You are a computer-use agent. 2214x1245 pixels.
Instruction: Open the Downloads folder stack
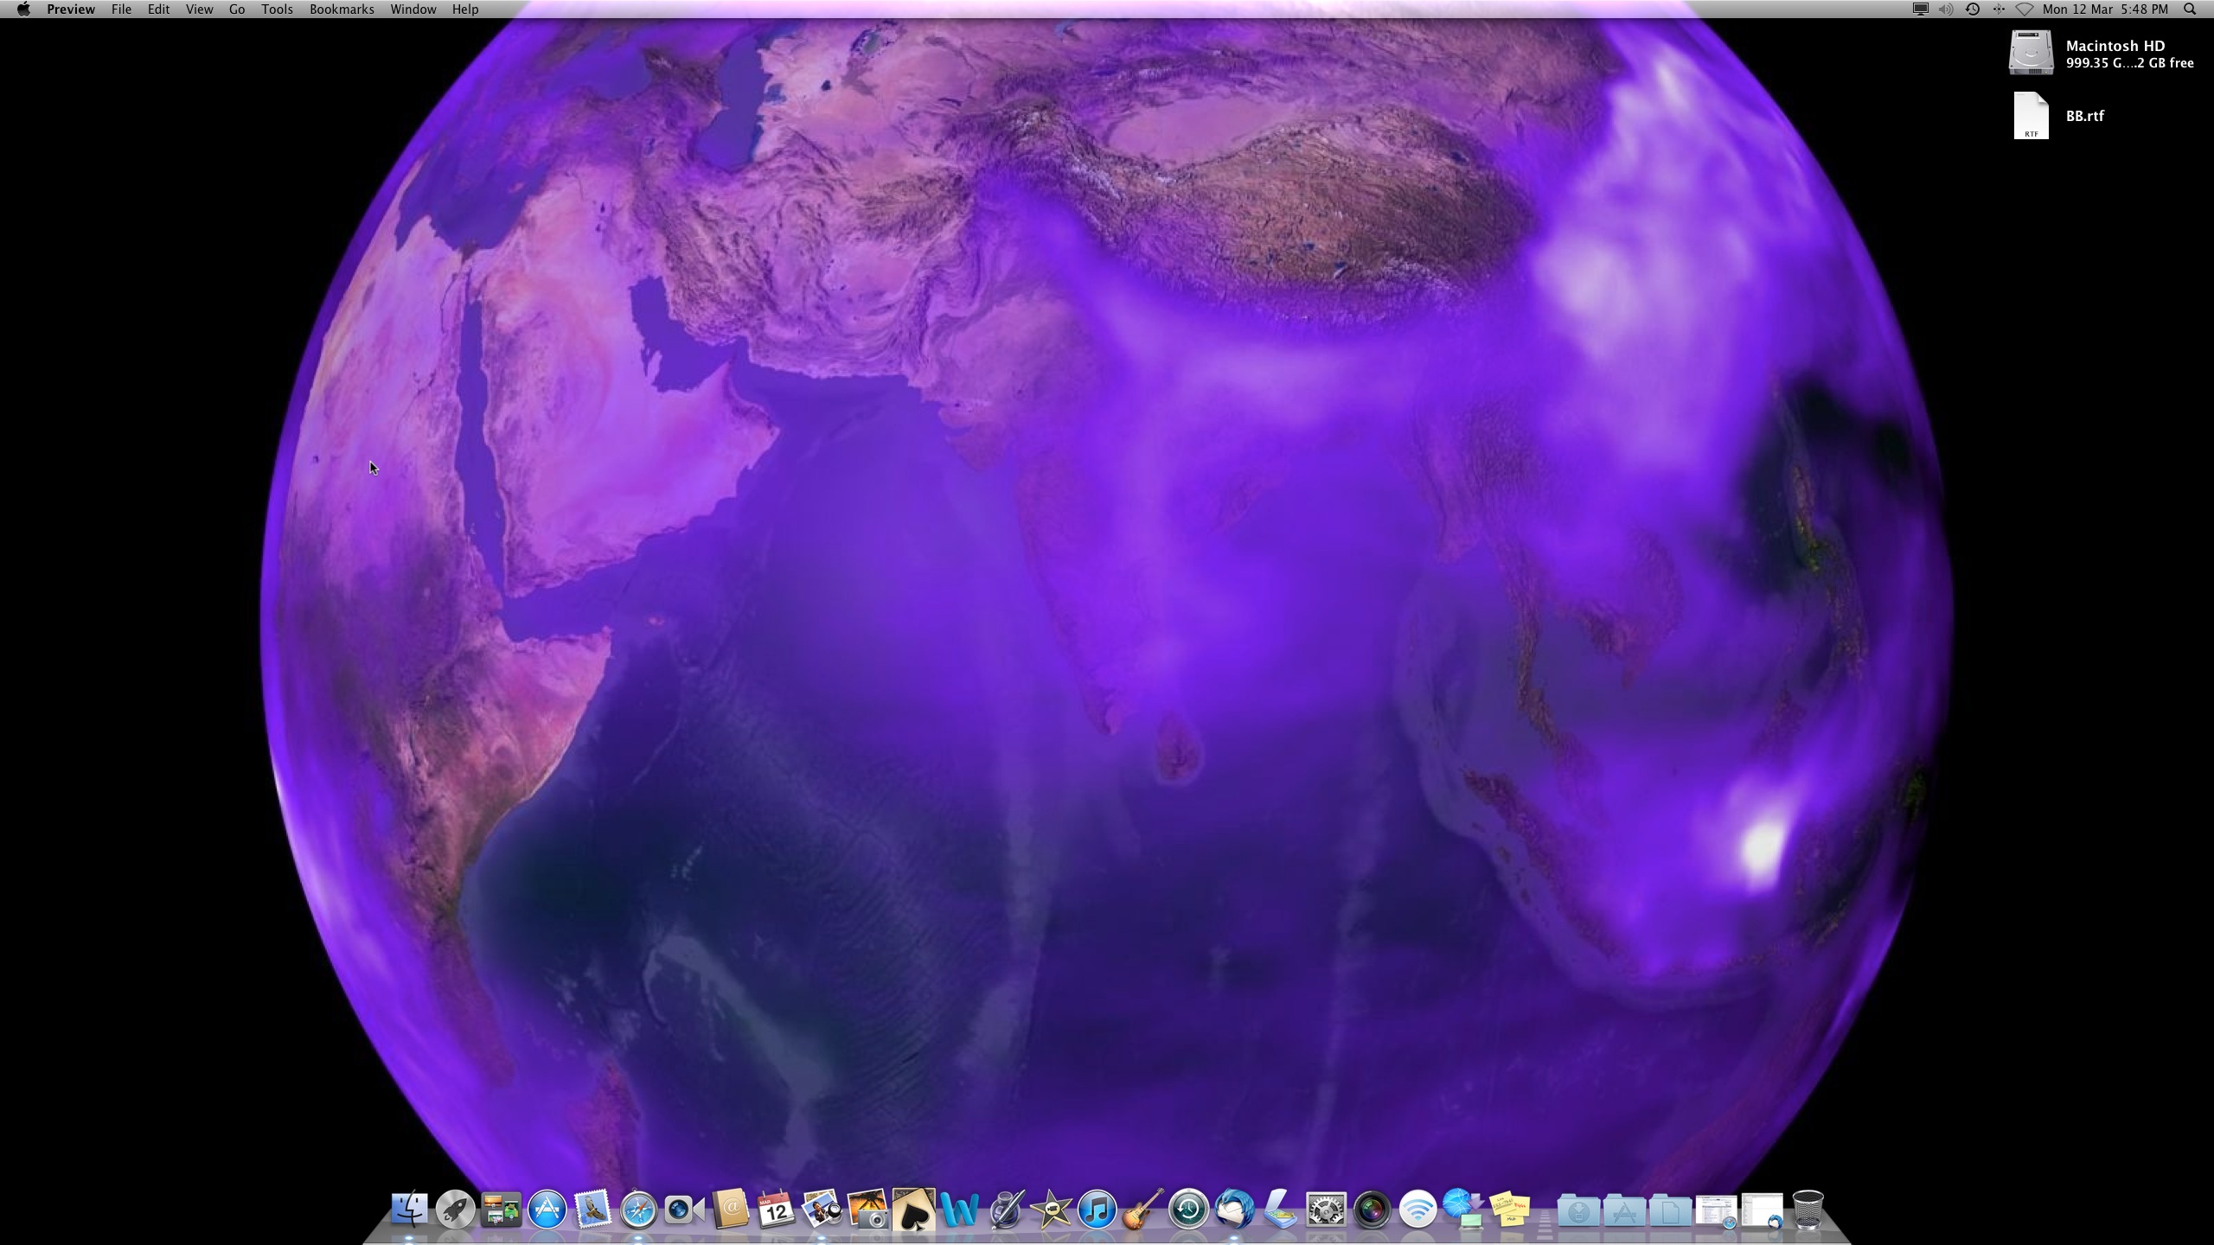coord(1578,1210)
